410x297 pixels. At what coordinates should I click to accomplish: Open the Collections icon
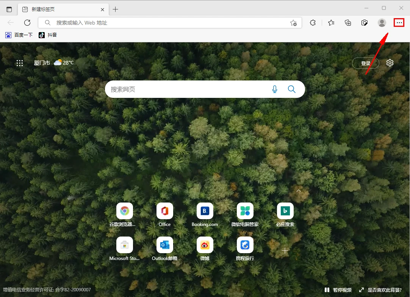pyautogui.click(x=348, y=23)
